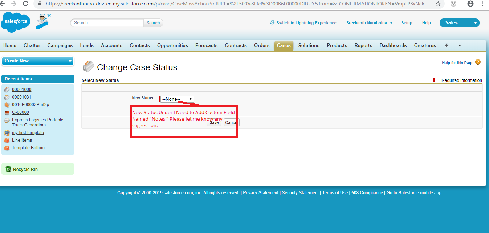The image size is (489, 233).
Task: Click Switch to Lightning Experience link
Action: [306, 23]
